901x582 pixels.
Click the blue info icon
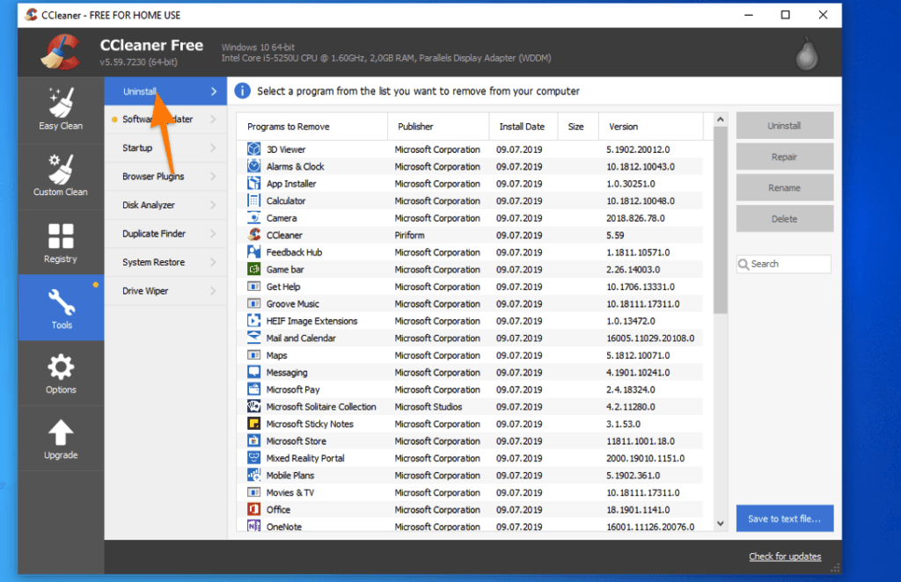243,91
